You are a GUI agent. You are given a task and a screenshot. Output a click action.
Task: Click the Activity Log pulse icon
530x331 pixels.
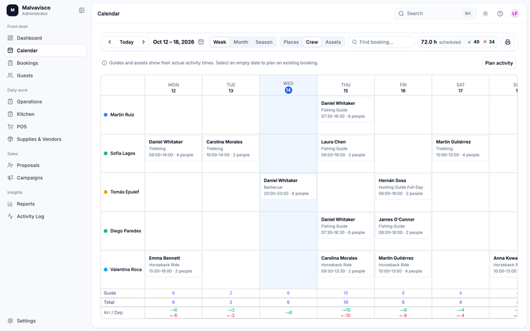pos(10,216)
